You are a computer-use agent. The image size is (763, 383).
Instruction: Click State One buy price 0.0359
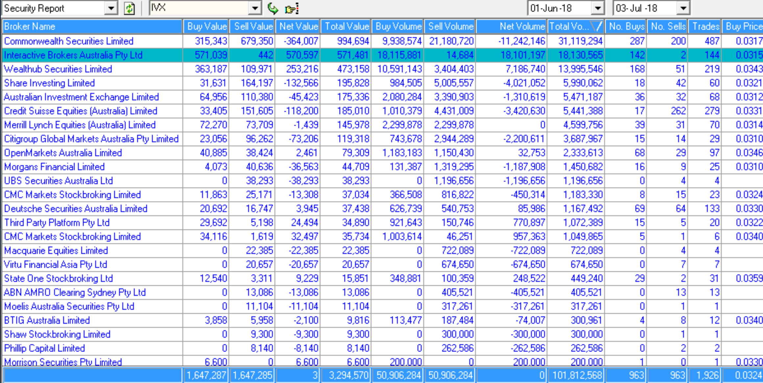click(749, 279)
